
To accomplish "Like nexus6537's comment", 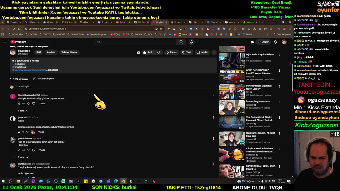I will point(19,132).
